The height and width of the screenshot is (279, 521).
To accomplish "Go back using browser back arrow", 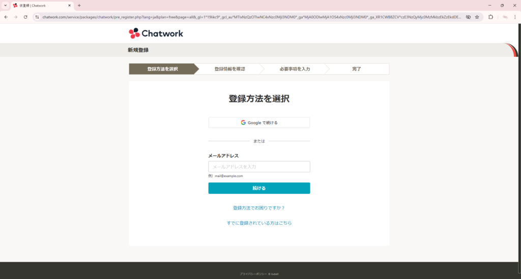I will click(x=6, y=17).
